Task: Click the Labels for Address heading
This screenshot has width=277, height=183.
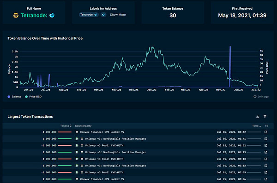Action: [x=103, y=8]
